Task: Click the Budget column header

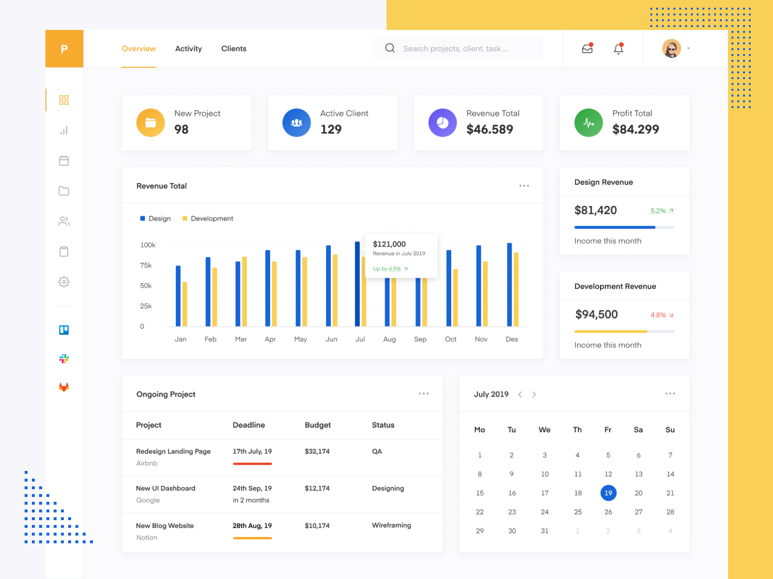Action: pos(318,425)
